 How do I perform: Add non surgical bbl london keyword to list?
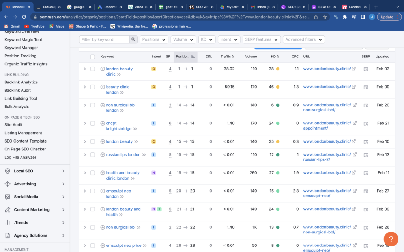pos(103,105)
